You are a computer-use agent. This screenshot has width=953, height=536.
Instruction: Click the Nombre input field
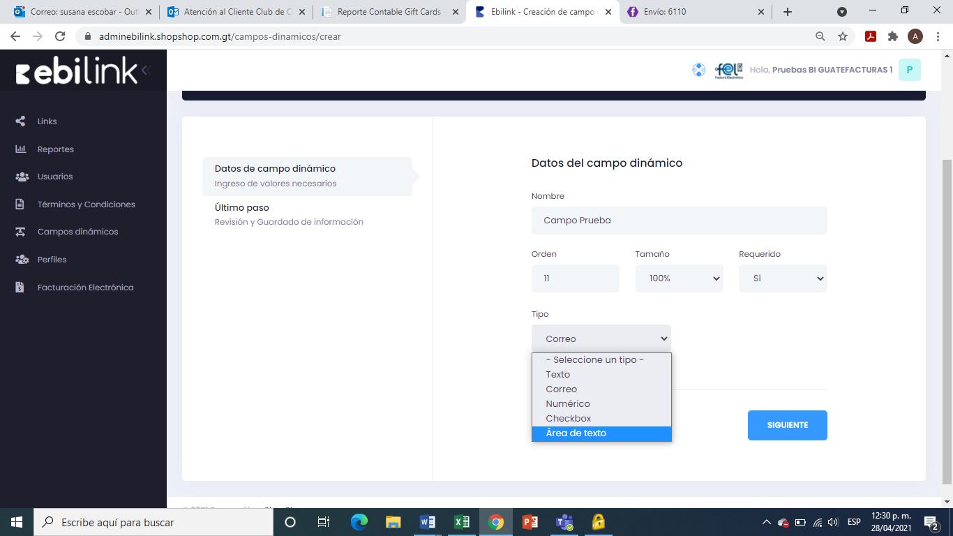[x=679, y=221]
